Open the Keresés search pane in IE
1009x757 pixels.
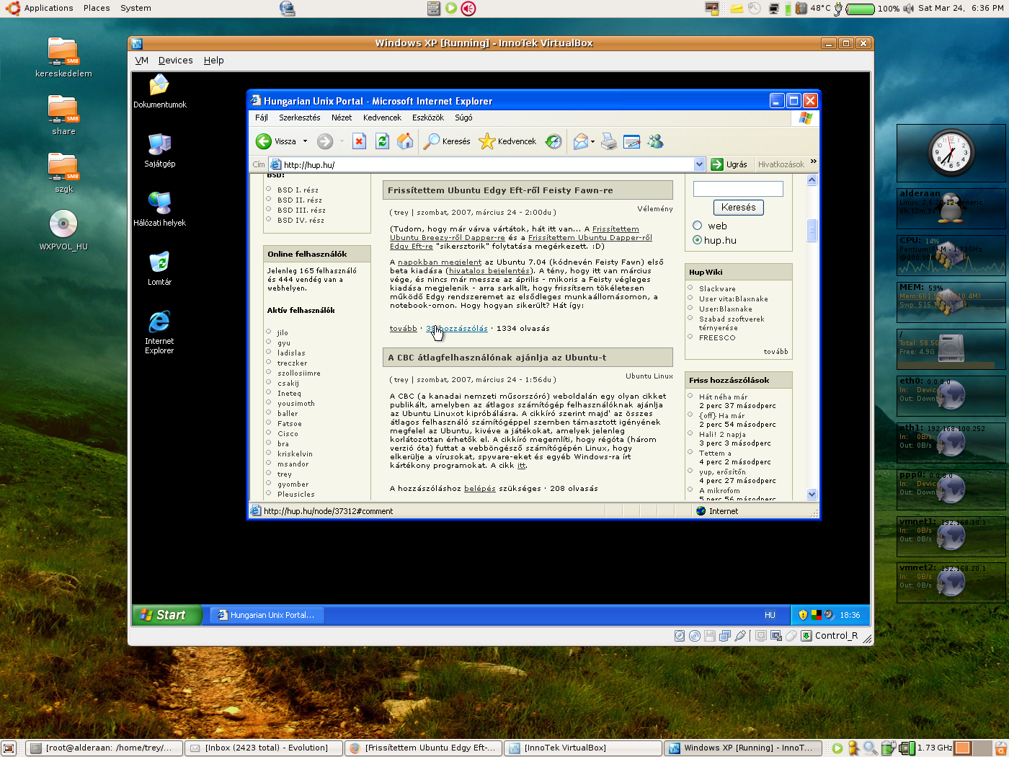point(447,141)
